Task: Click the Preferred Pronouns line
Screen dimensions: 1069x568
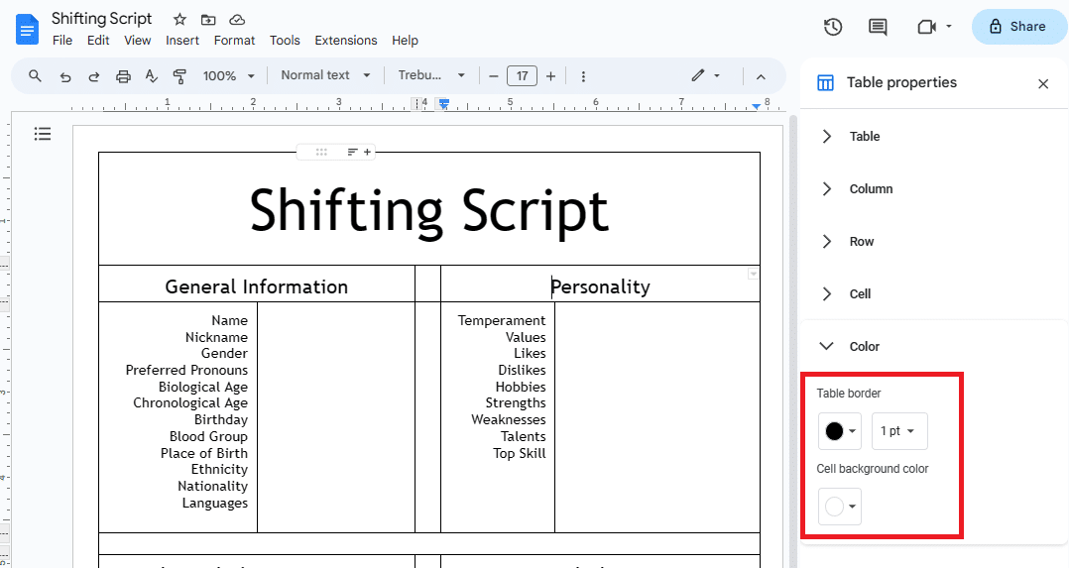Action: [186, 371]
